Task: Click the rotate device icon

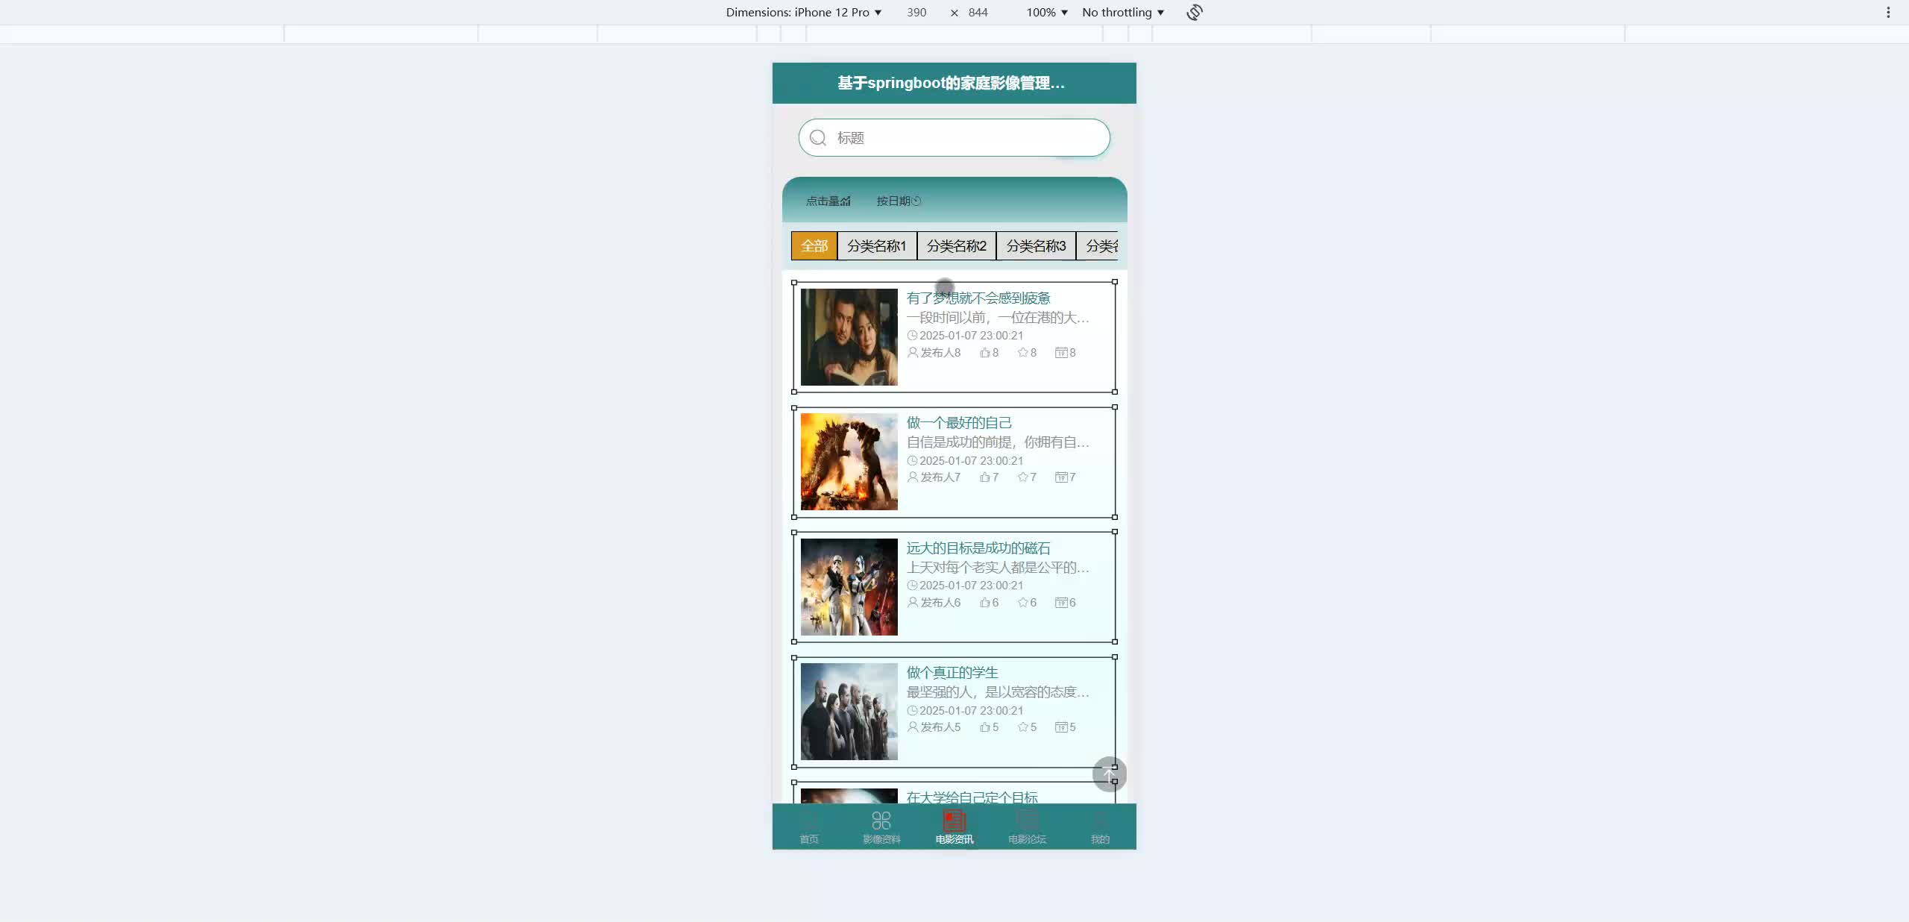Action: coord(1194,13)
